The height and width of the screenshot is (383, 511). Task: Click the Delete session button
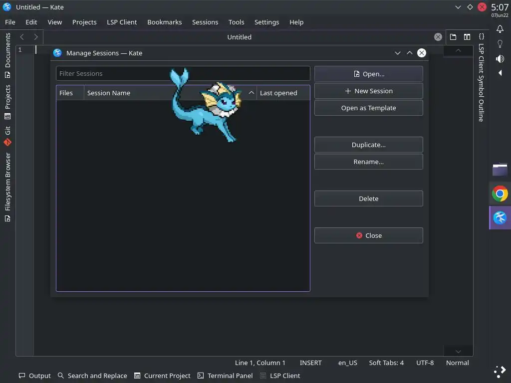pos(369,198)
